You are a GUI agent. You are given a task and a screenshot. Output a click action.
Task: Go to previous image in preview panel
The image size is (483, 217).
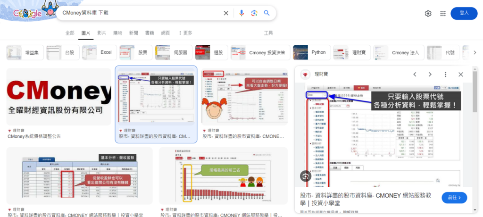tap(415, 74)
